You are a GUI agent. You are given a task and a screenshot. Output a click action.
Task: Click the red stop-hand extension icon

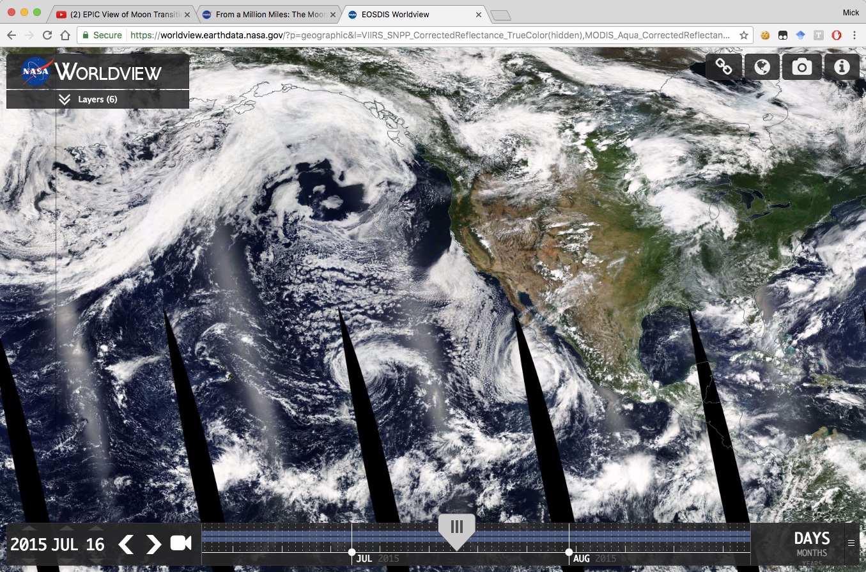[837, 36]
